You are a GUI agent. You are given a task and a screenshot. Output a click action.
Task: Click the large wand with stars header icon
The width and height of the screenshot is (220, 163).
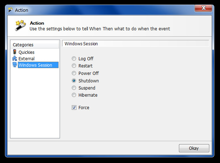coord(20,25)
